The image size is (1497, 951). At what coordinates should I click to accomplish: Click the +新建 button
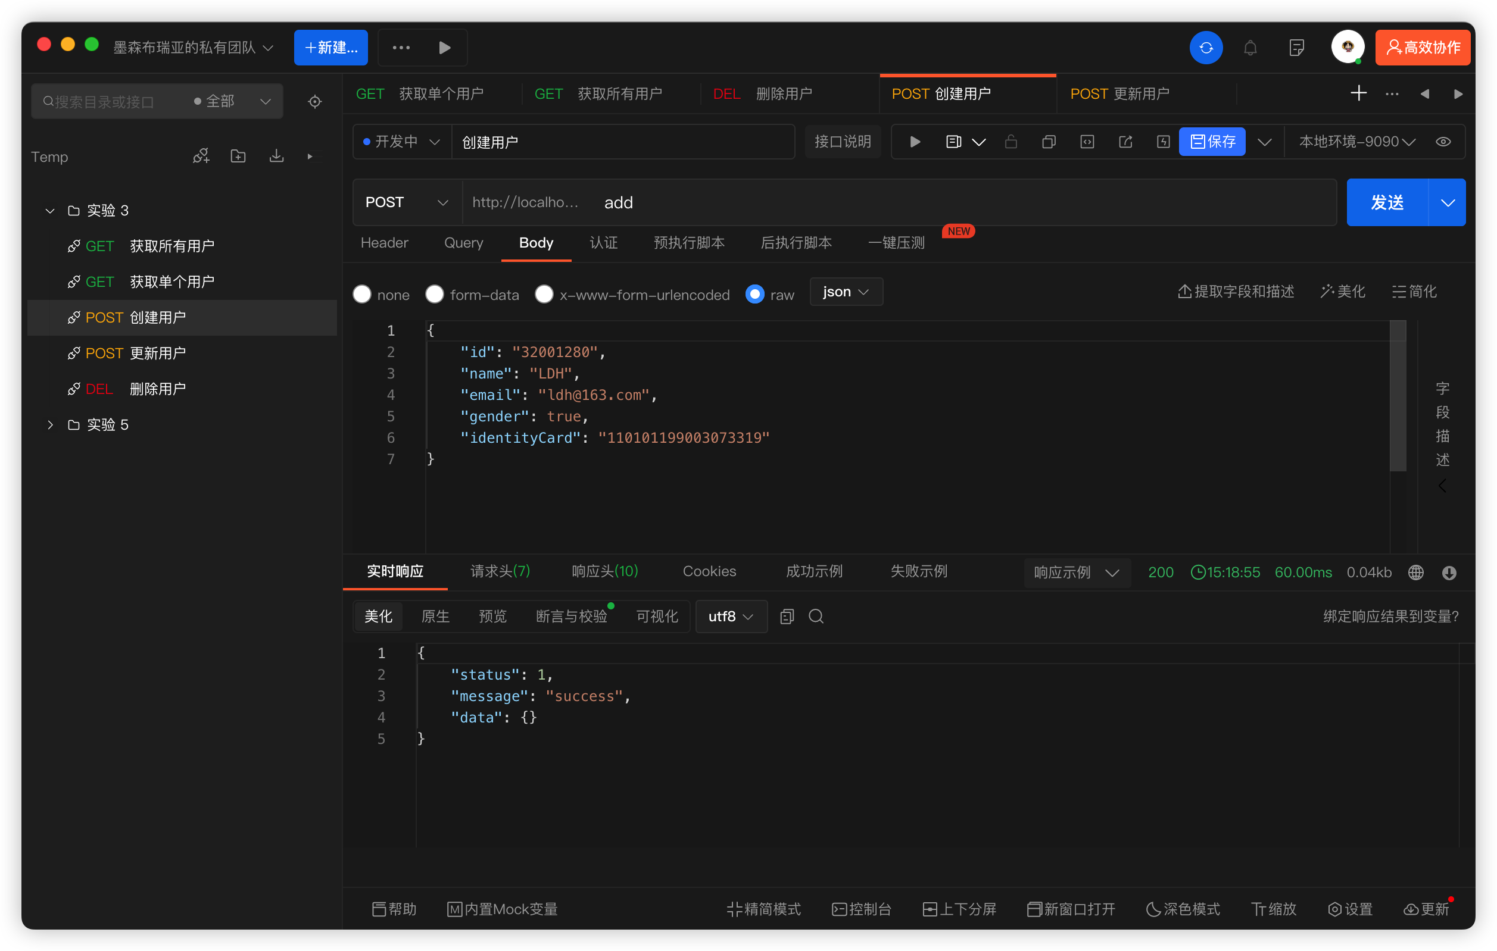click(x=330, y=47)
